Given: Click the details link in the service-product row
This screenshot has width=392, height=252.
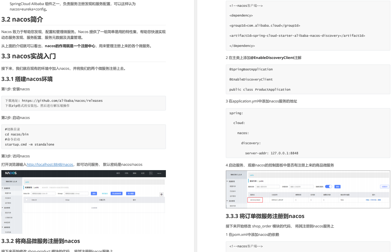Looking at the screenshot, I should pos(367,200).
